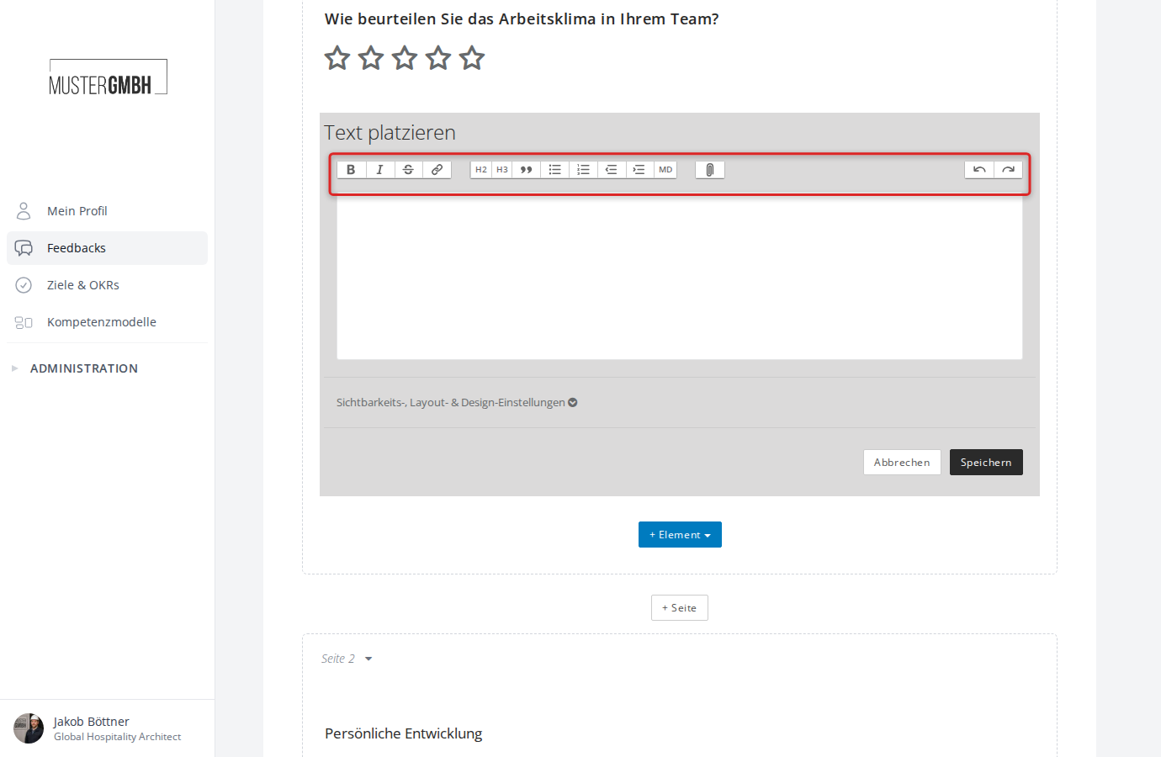Open Kompetenzmodelle in the sidebar
The height and width of the screenshot is (757, 1161).
pyautogui.click(x=107, y=322)
